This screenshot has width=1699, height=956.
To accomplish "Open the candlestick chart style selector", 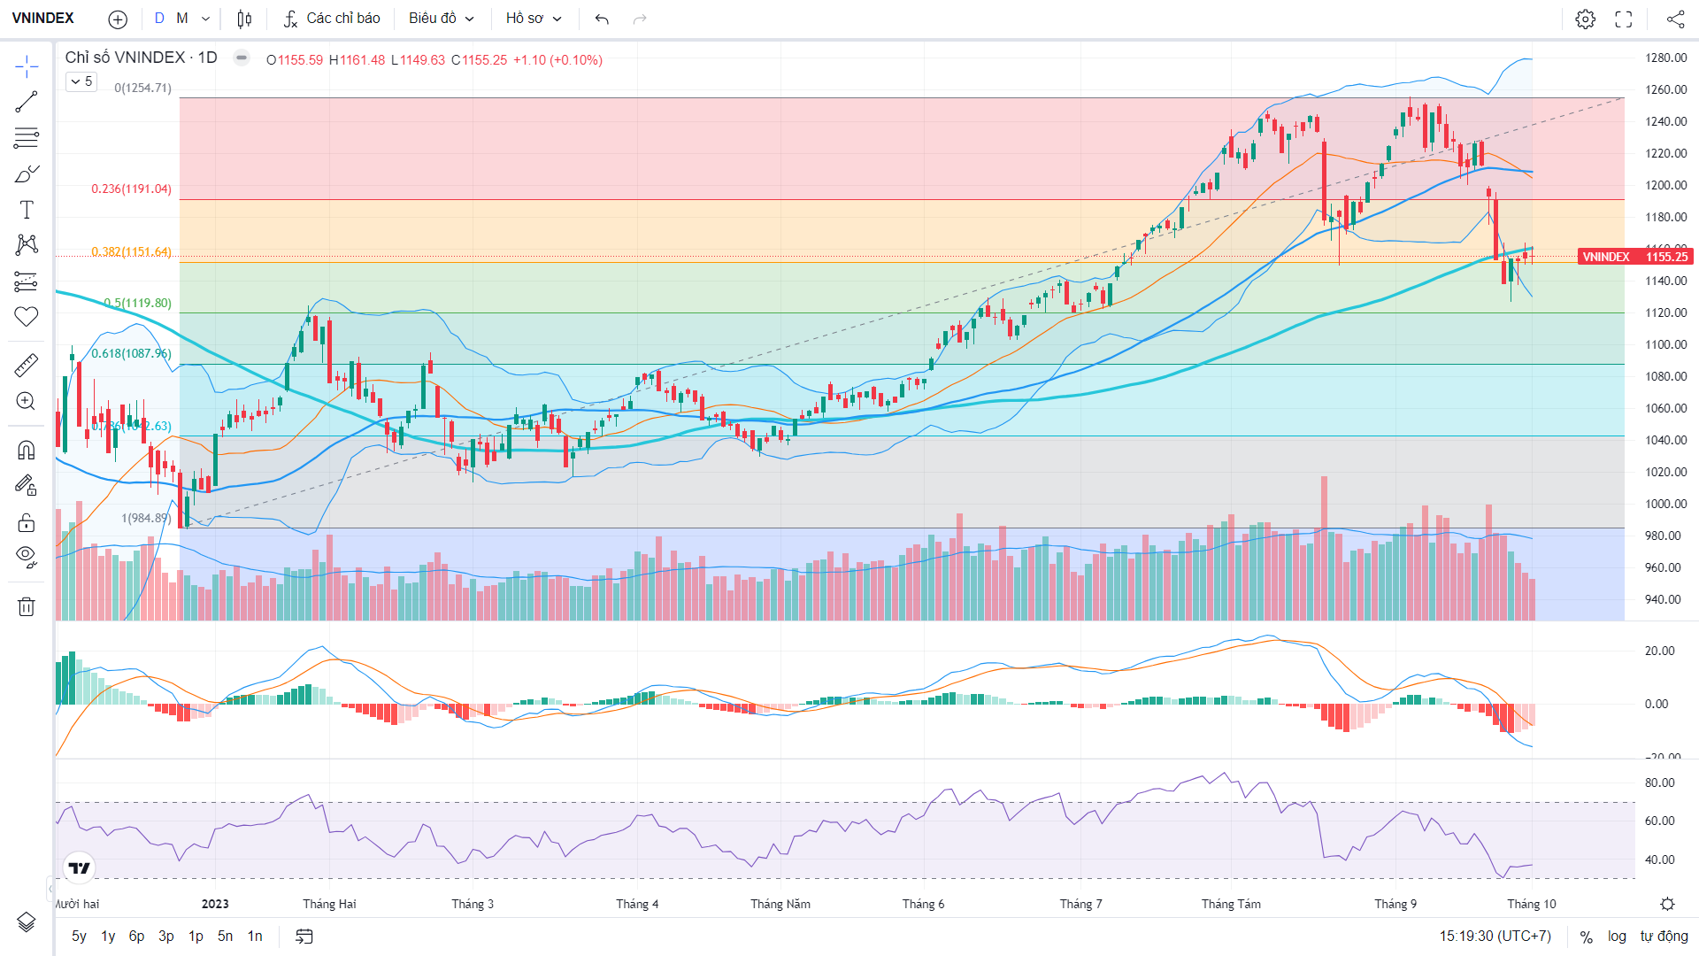I will pyautogui.click(x=245, y=19).
